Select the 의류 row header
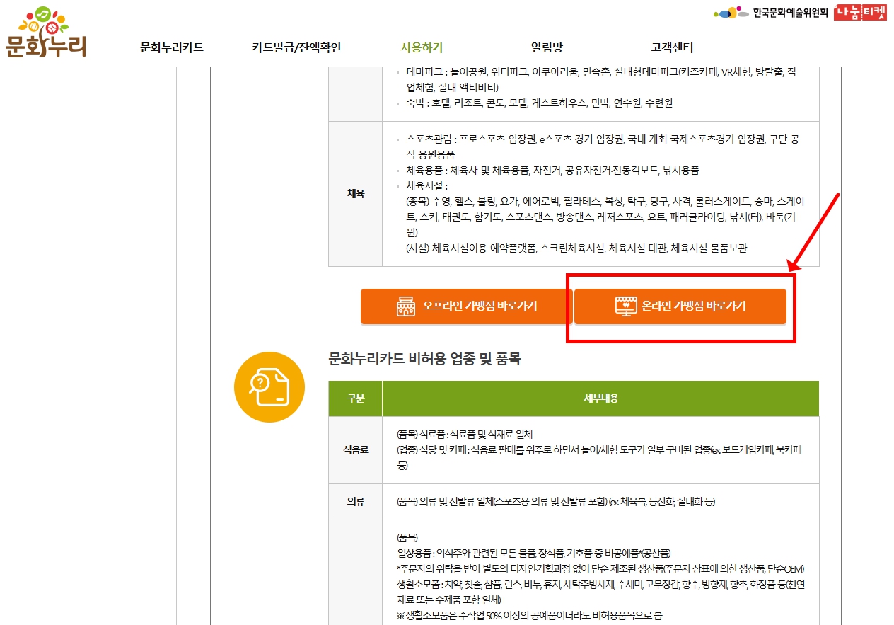Image resolution: width=894 pixels, height=625 pixels. click(x=356, y=502)
